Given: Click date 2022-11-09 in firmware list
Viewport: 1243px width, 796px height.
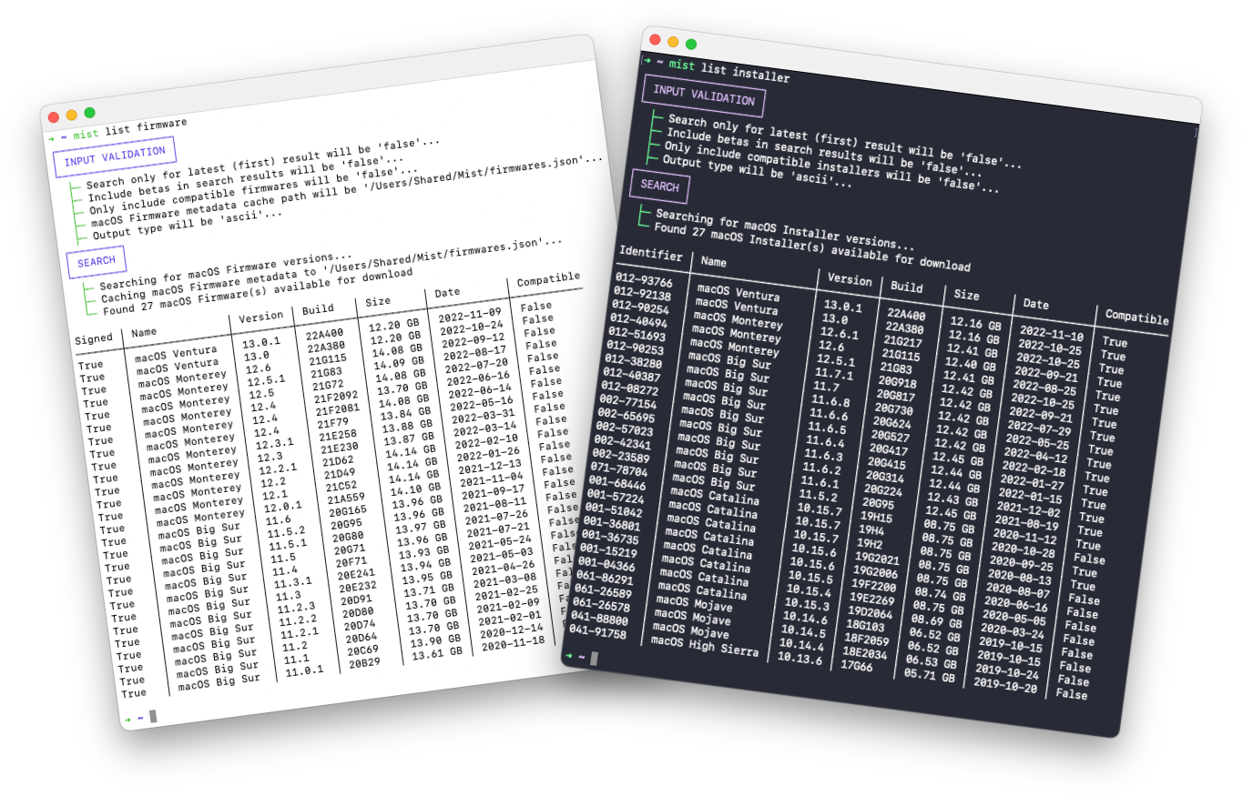Looking at the screenshot, I should point(470,314).
